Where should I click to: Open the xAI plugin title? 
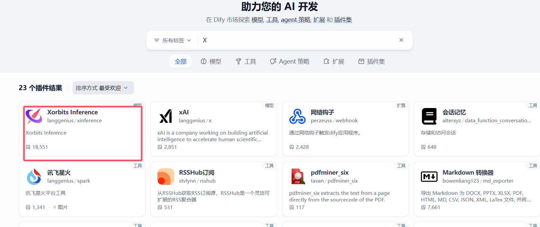click(x=184, y=112)
